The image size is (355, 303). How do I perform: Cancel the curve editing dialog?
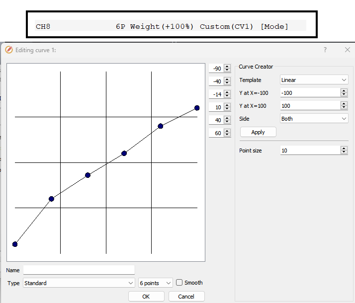click(x=186, y=297)
